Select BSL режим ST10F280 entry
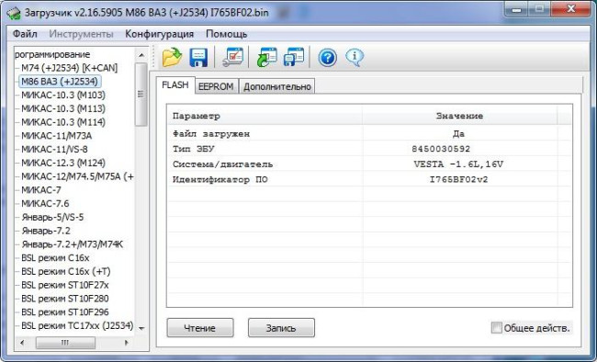The width and height of the screenshot is (597, 362). click(x=65, y=299)
